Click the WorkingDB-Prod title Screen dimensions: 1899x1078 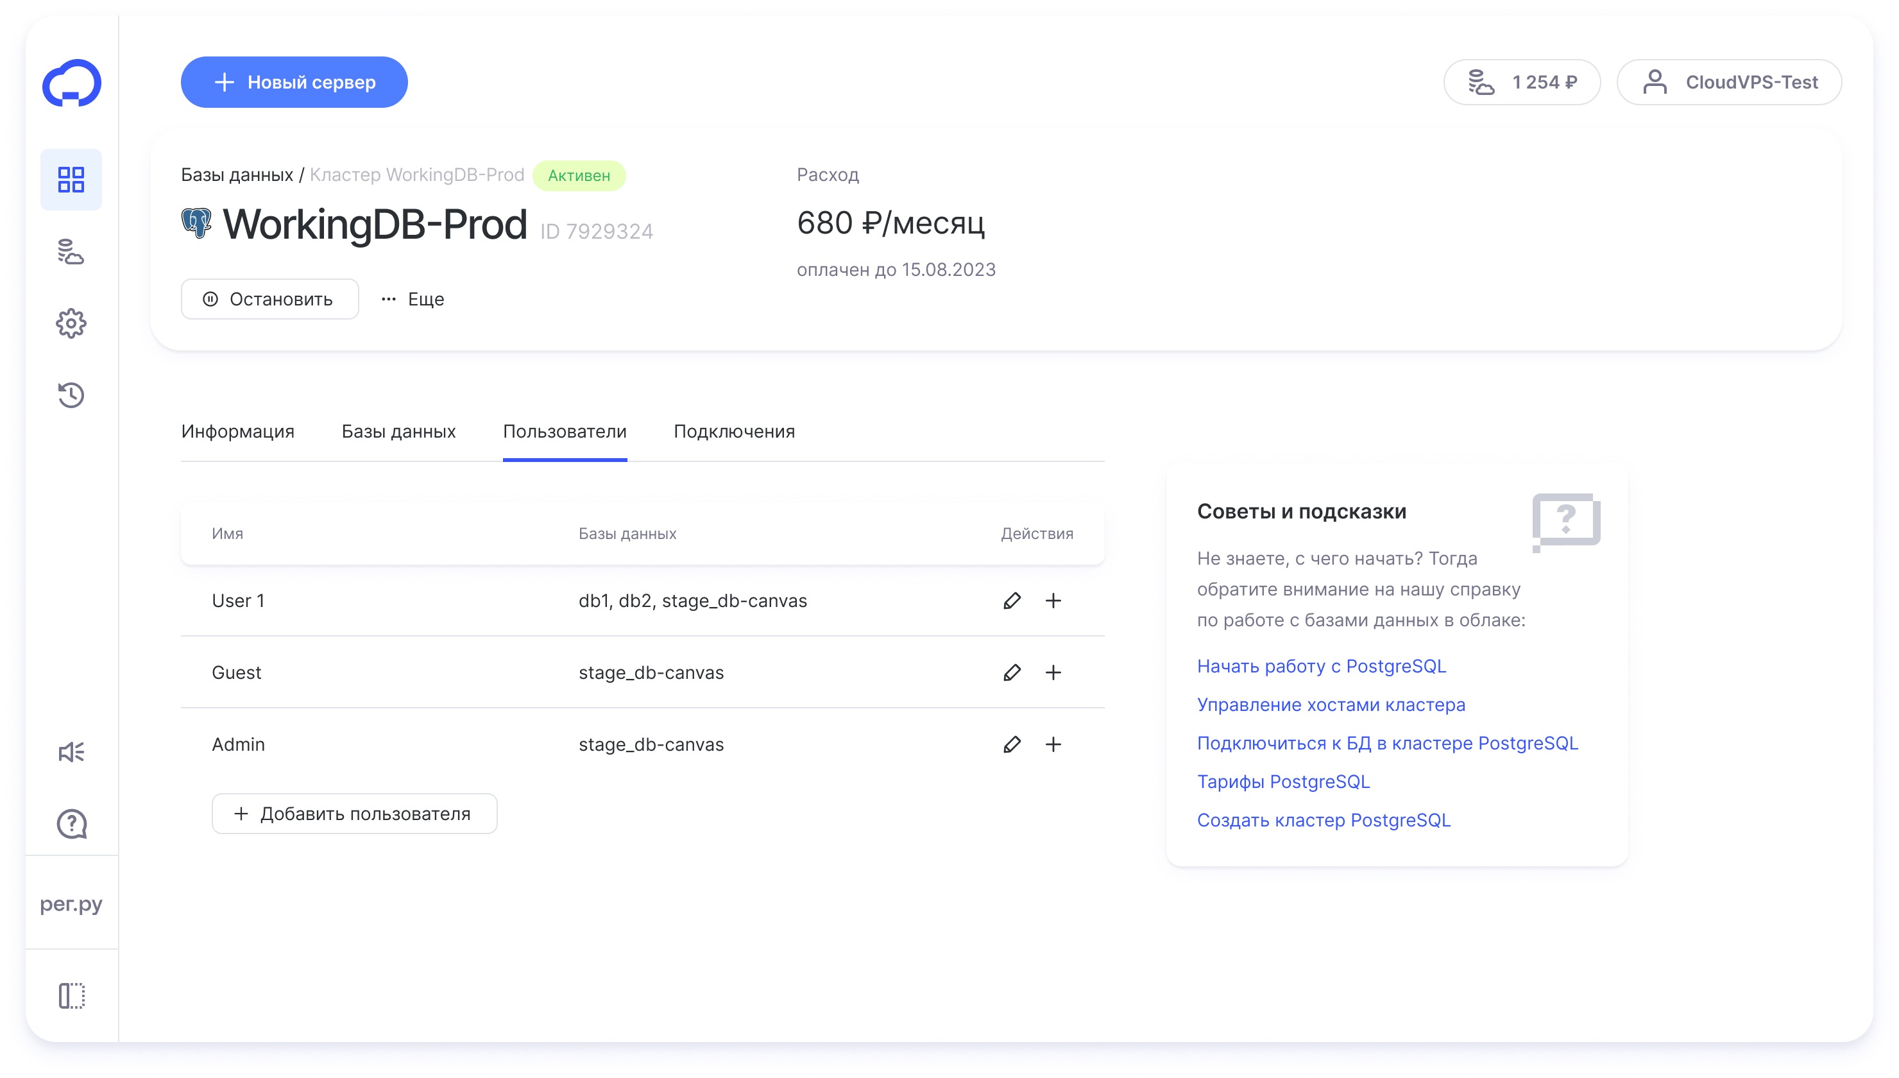(375, 225)
